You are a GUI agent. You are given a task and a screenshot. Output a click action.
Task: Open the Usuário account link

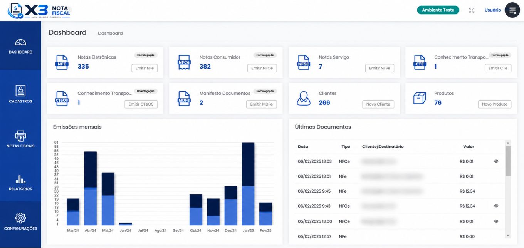click(x=493, y=10)
